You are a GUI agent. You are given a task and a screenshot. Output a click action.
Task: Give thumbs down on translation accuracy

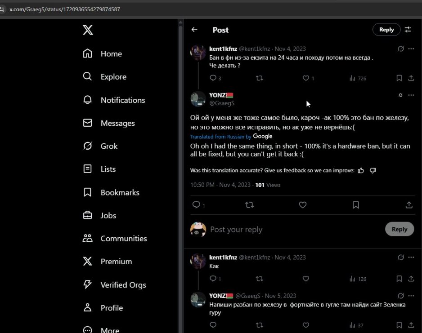[x=372, y=170]
